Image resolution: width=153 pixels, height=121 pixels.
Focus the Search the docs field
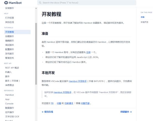87,3
